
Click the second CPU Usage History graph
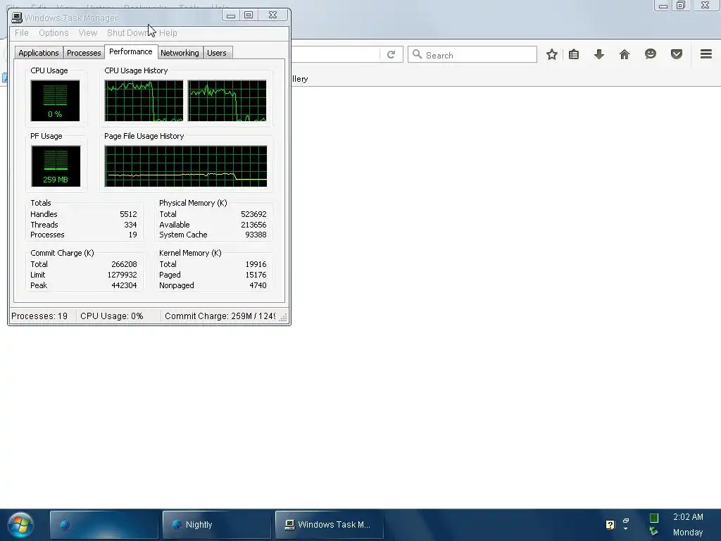pos(227,101)
